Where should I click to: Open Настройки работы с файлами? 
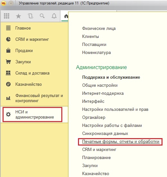tap(112, 125)
